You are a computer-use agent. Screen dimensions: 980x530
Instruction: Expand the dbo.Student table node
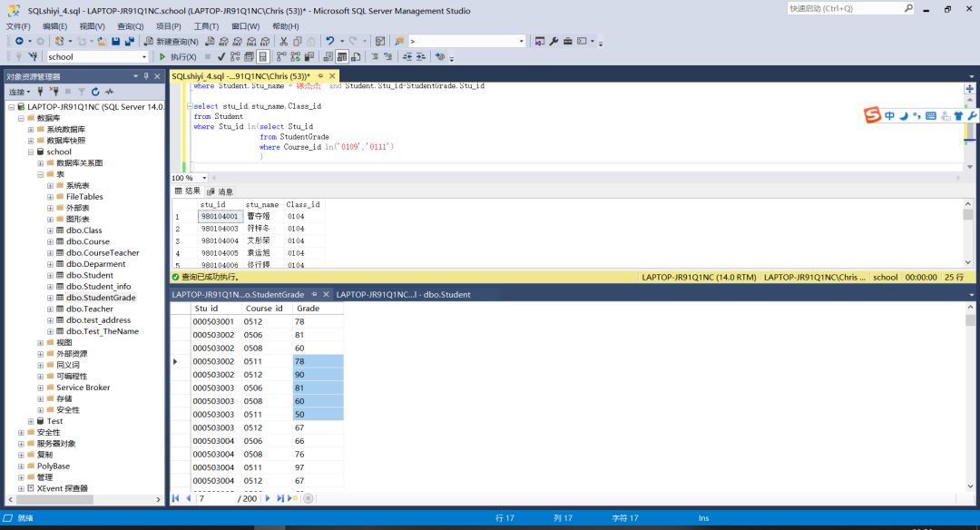[x=50, y=275]
